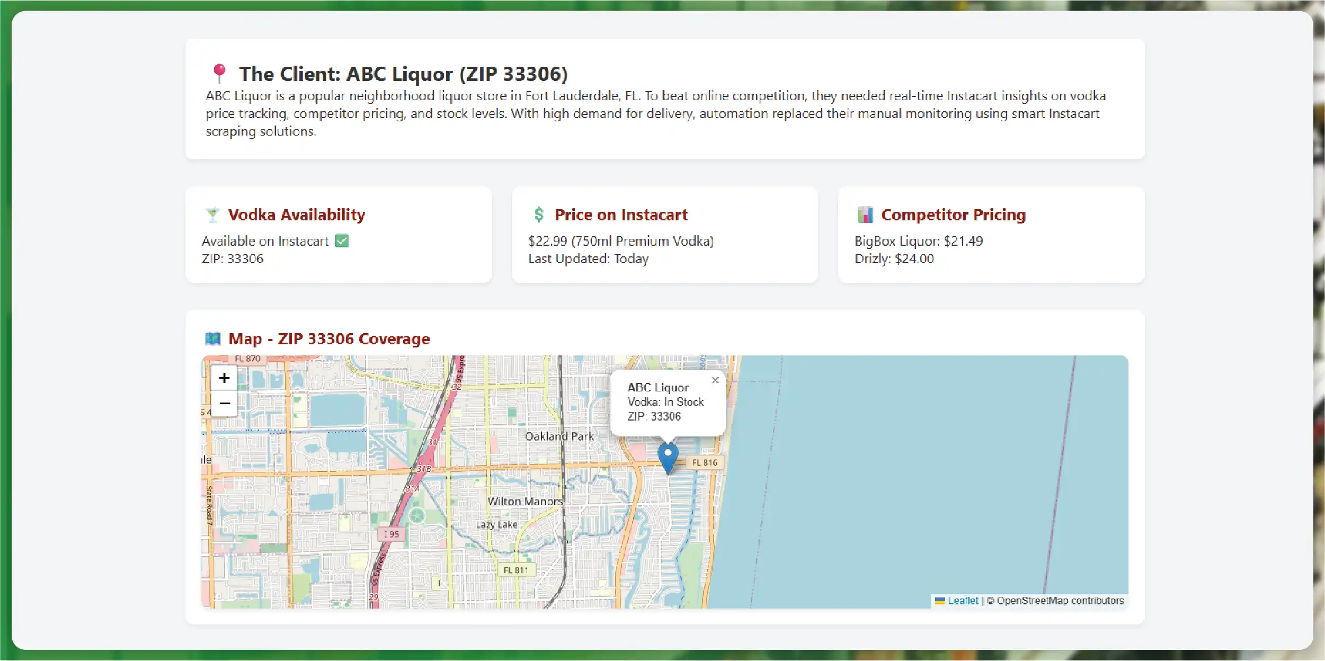
Task: Click the Oakland Park label on map
Action: [x=559, y=436]
